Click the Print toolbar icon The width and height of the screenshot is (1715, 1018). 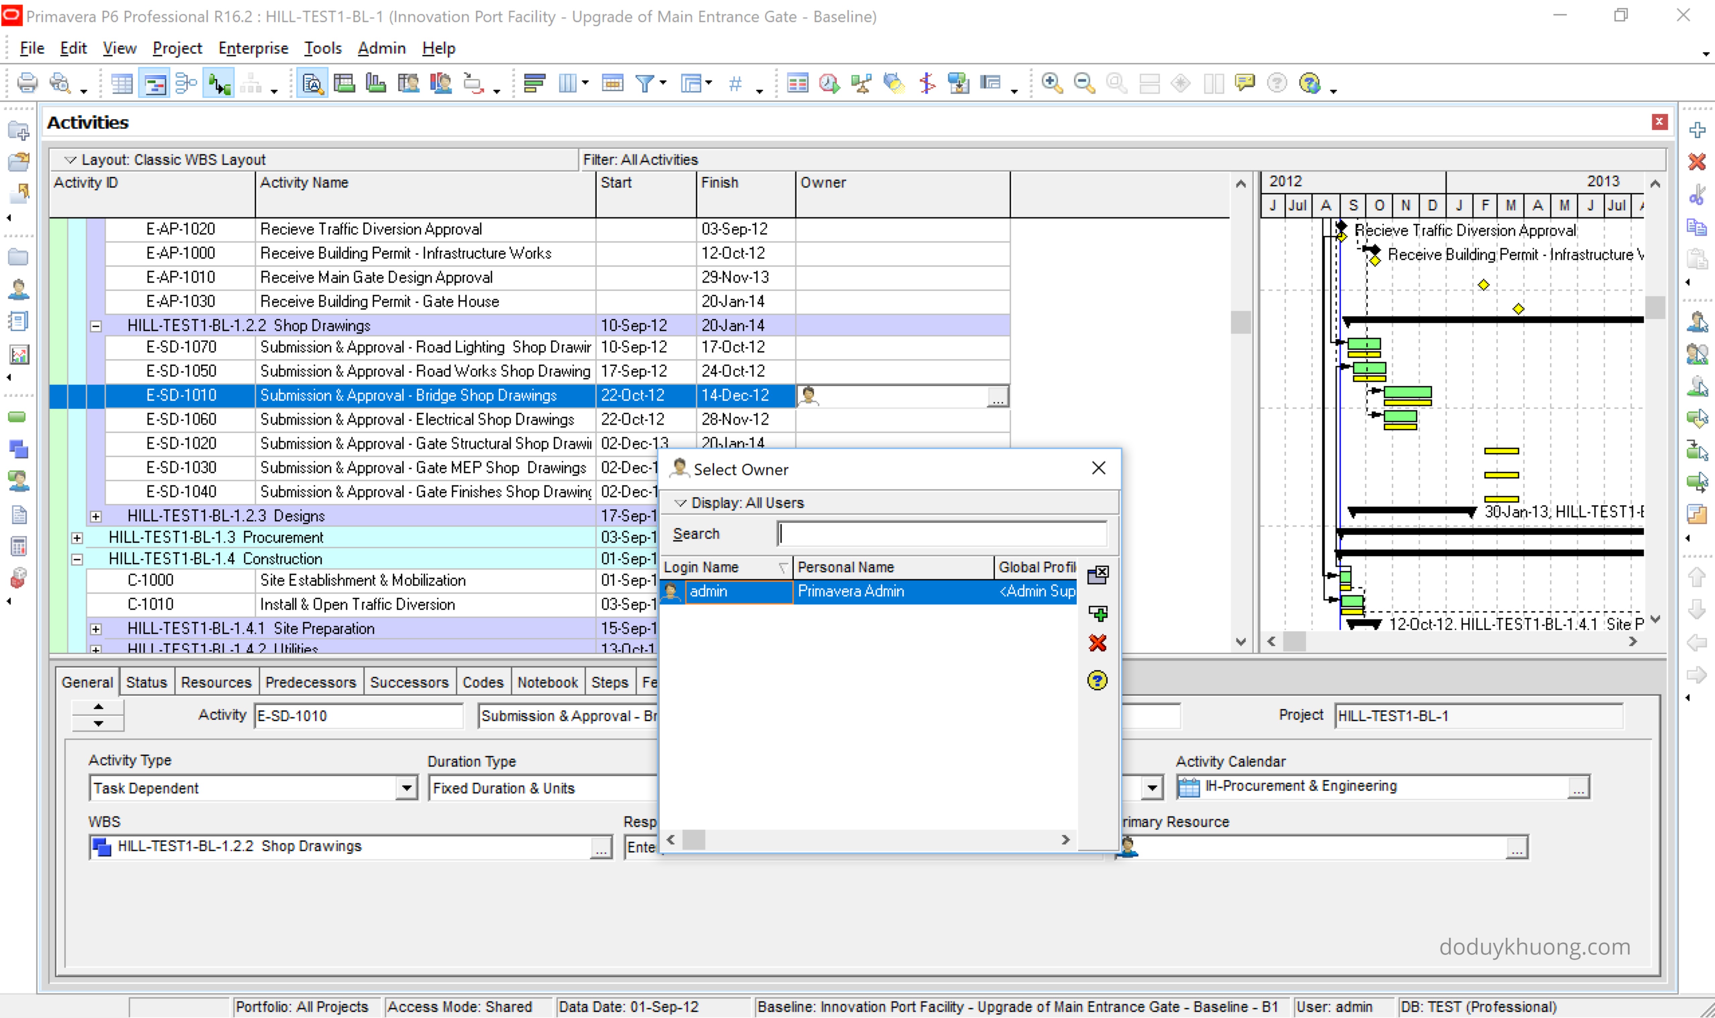click(x=27, y=84)
